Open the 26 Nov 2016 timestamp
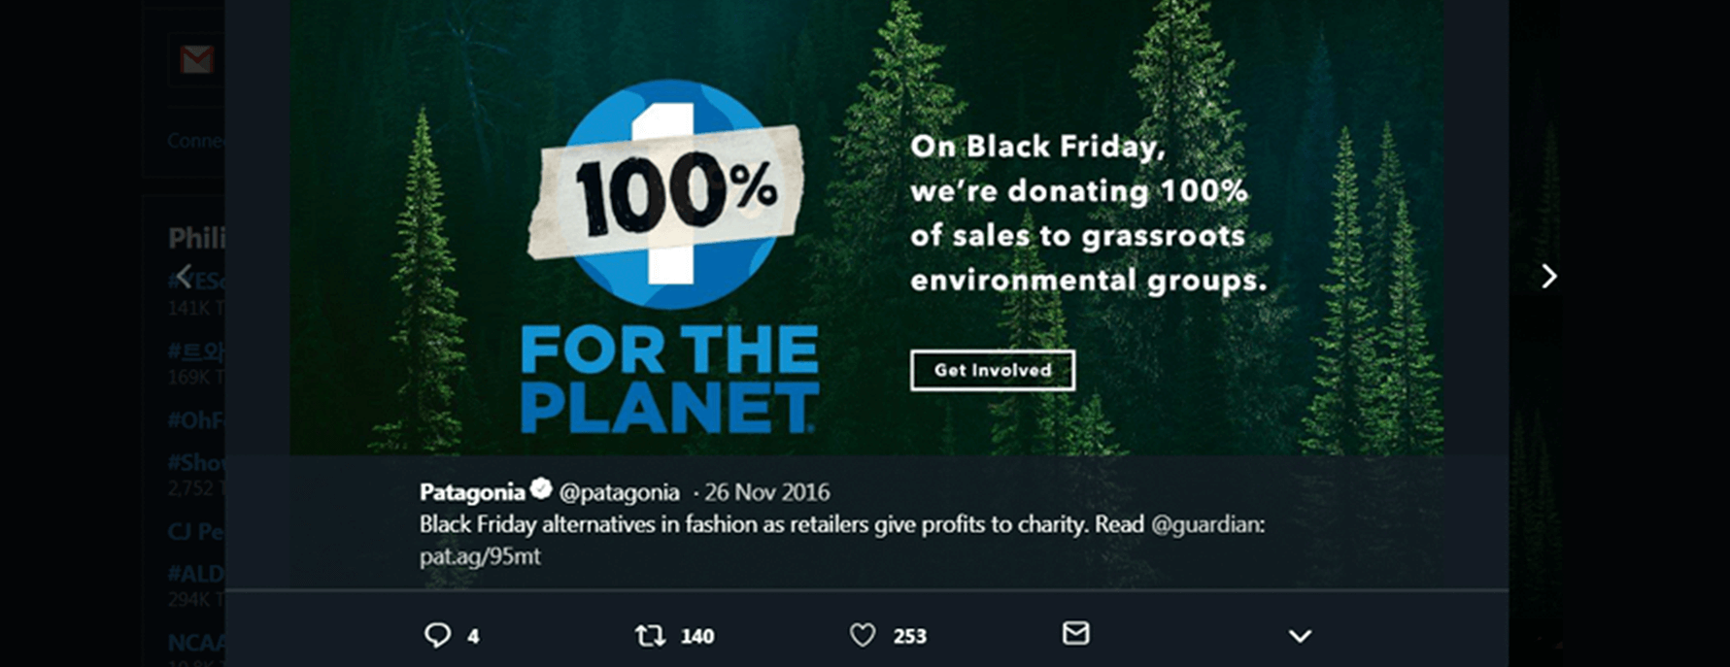The image size is (1730, 667). pyautogui.click(x=767, y=492)
